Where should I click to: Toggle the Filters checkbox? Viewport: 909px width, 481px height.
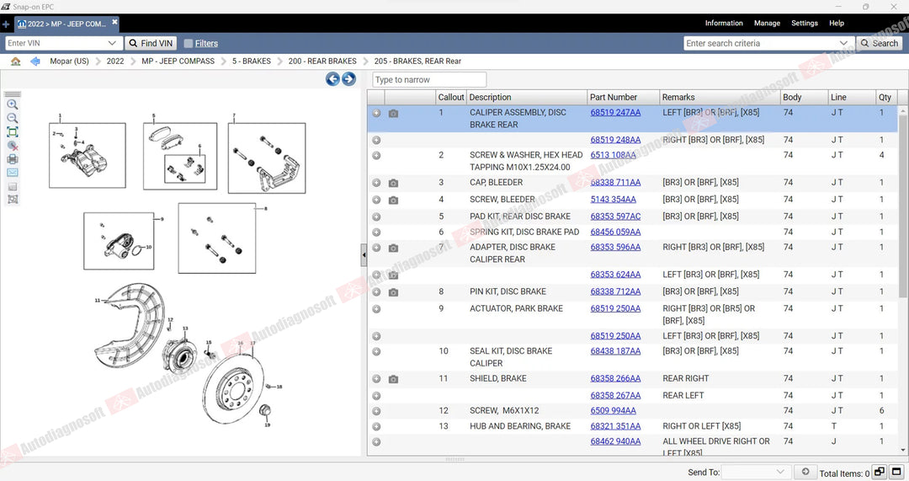pyautogui.click(x=189, y=44)
